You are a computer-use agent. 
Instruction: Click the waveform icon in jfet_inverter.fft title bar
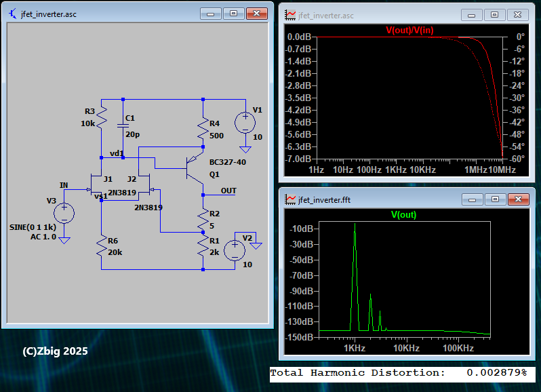[290, 199]
